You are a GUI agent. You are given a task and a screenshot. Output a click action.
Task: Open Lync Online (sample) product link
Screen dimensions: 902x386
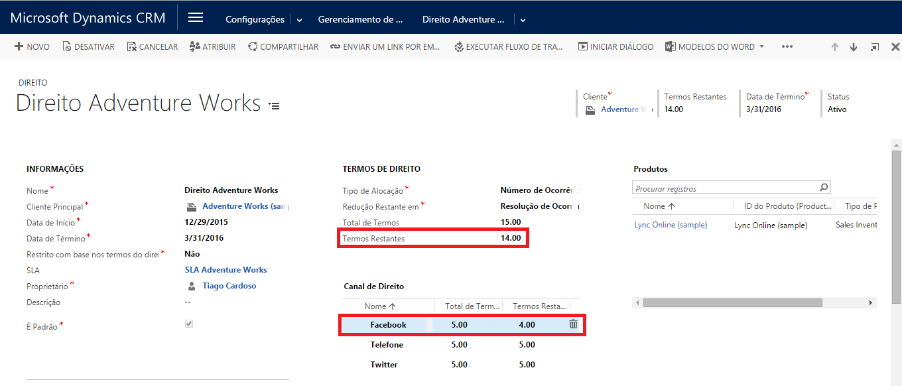pyautogui.click(x=671, y=225)
